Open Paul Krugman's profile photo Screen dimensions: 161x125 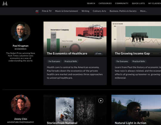[21, 31]
